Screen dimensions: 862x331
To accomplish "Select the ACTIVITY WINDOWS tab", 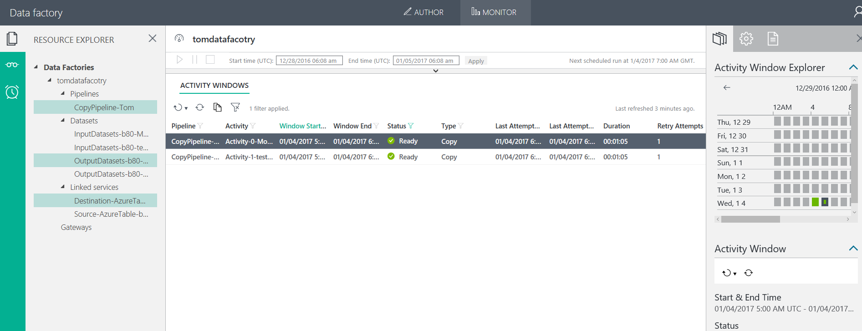I will coord(214,86).
